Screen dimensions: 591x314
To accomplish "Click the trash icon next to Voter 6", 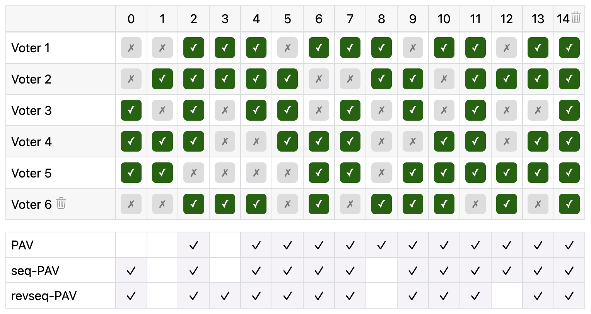I will pyautogui.click(x=60, y=204).
